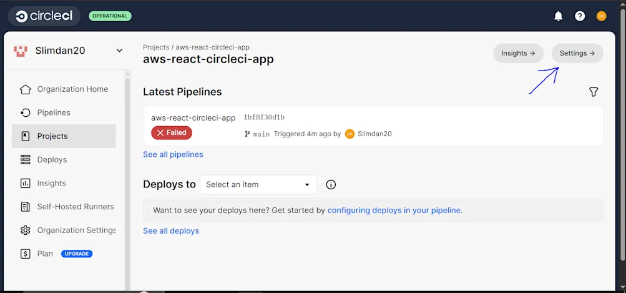Click the CircleCI logo
Viewport: 626px width, 293px height.
tap(44, 16)
